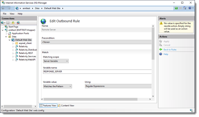199x117 pixels.
Task: Click the Save Connections disk icon
Action: [8, 23]
